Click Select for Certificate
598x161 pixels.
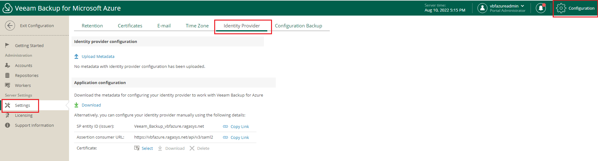tap(147, 148)
